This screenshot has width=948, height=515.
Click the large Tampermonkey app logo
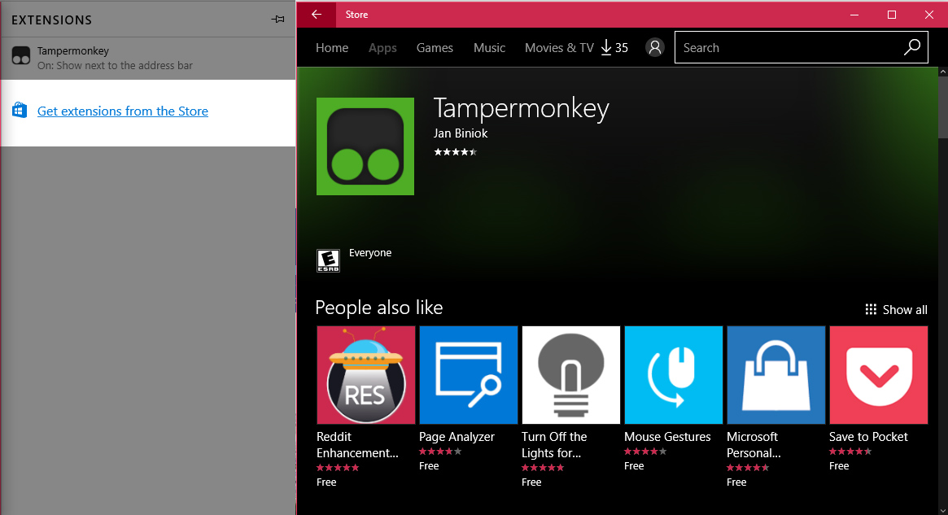pos(365,146)
